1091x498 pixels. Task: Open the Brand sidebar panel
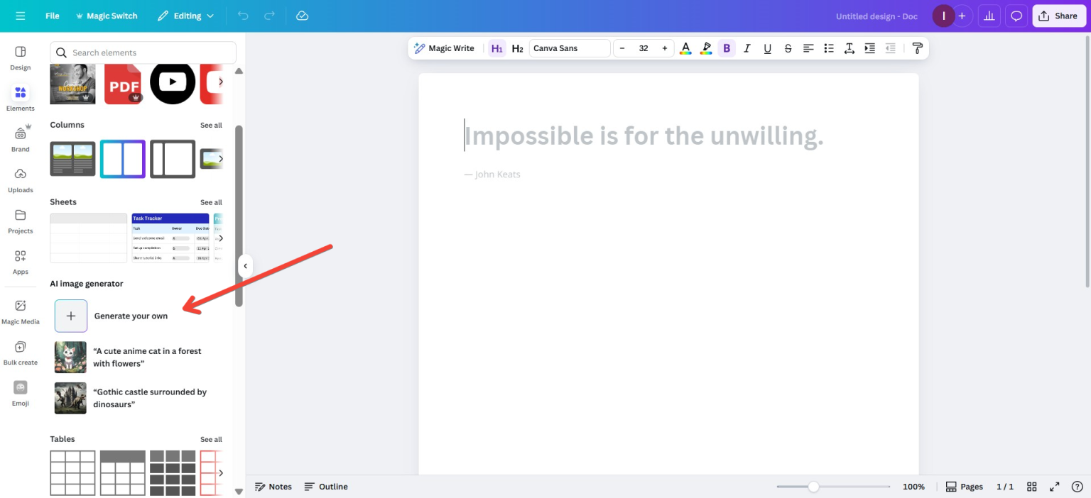pos(21,140)
